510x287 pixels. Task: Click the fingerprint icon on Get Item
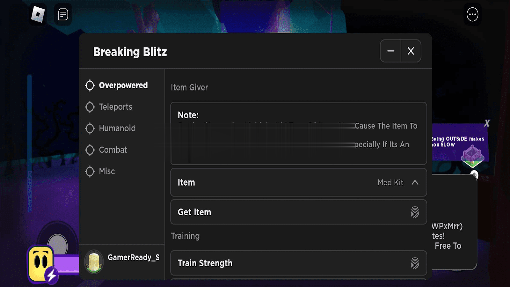pos(415,212)
